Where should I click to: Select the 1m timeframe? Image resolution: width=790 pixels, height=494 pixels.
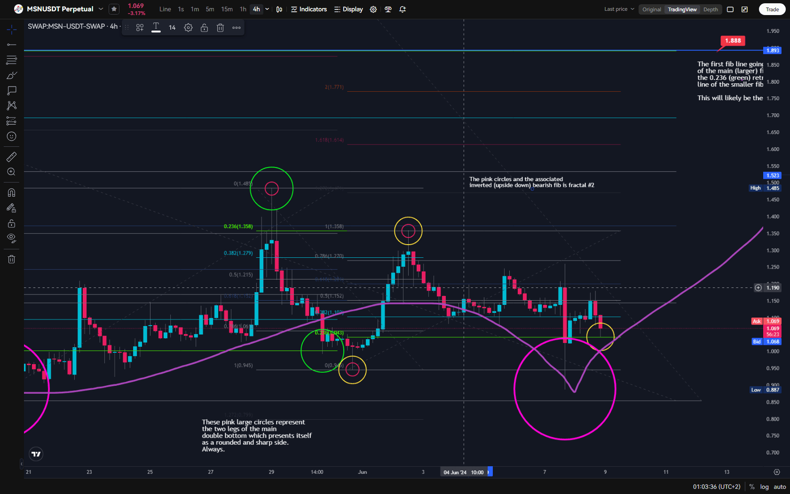pyautogui.click(x=195, y=9)
